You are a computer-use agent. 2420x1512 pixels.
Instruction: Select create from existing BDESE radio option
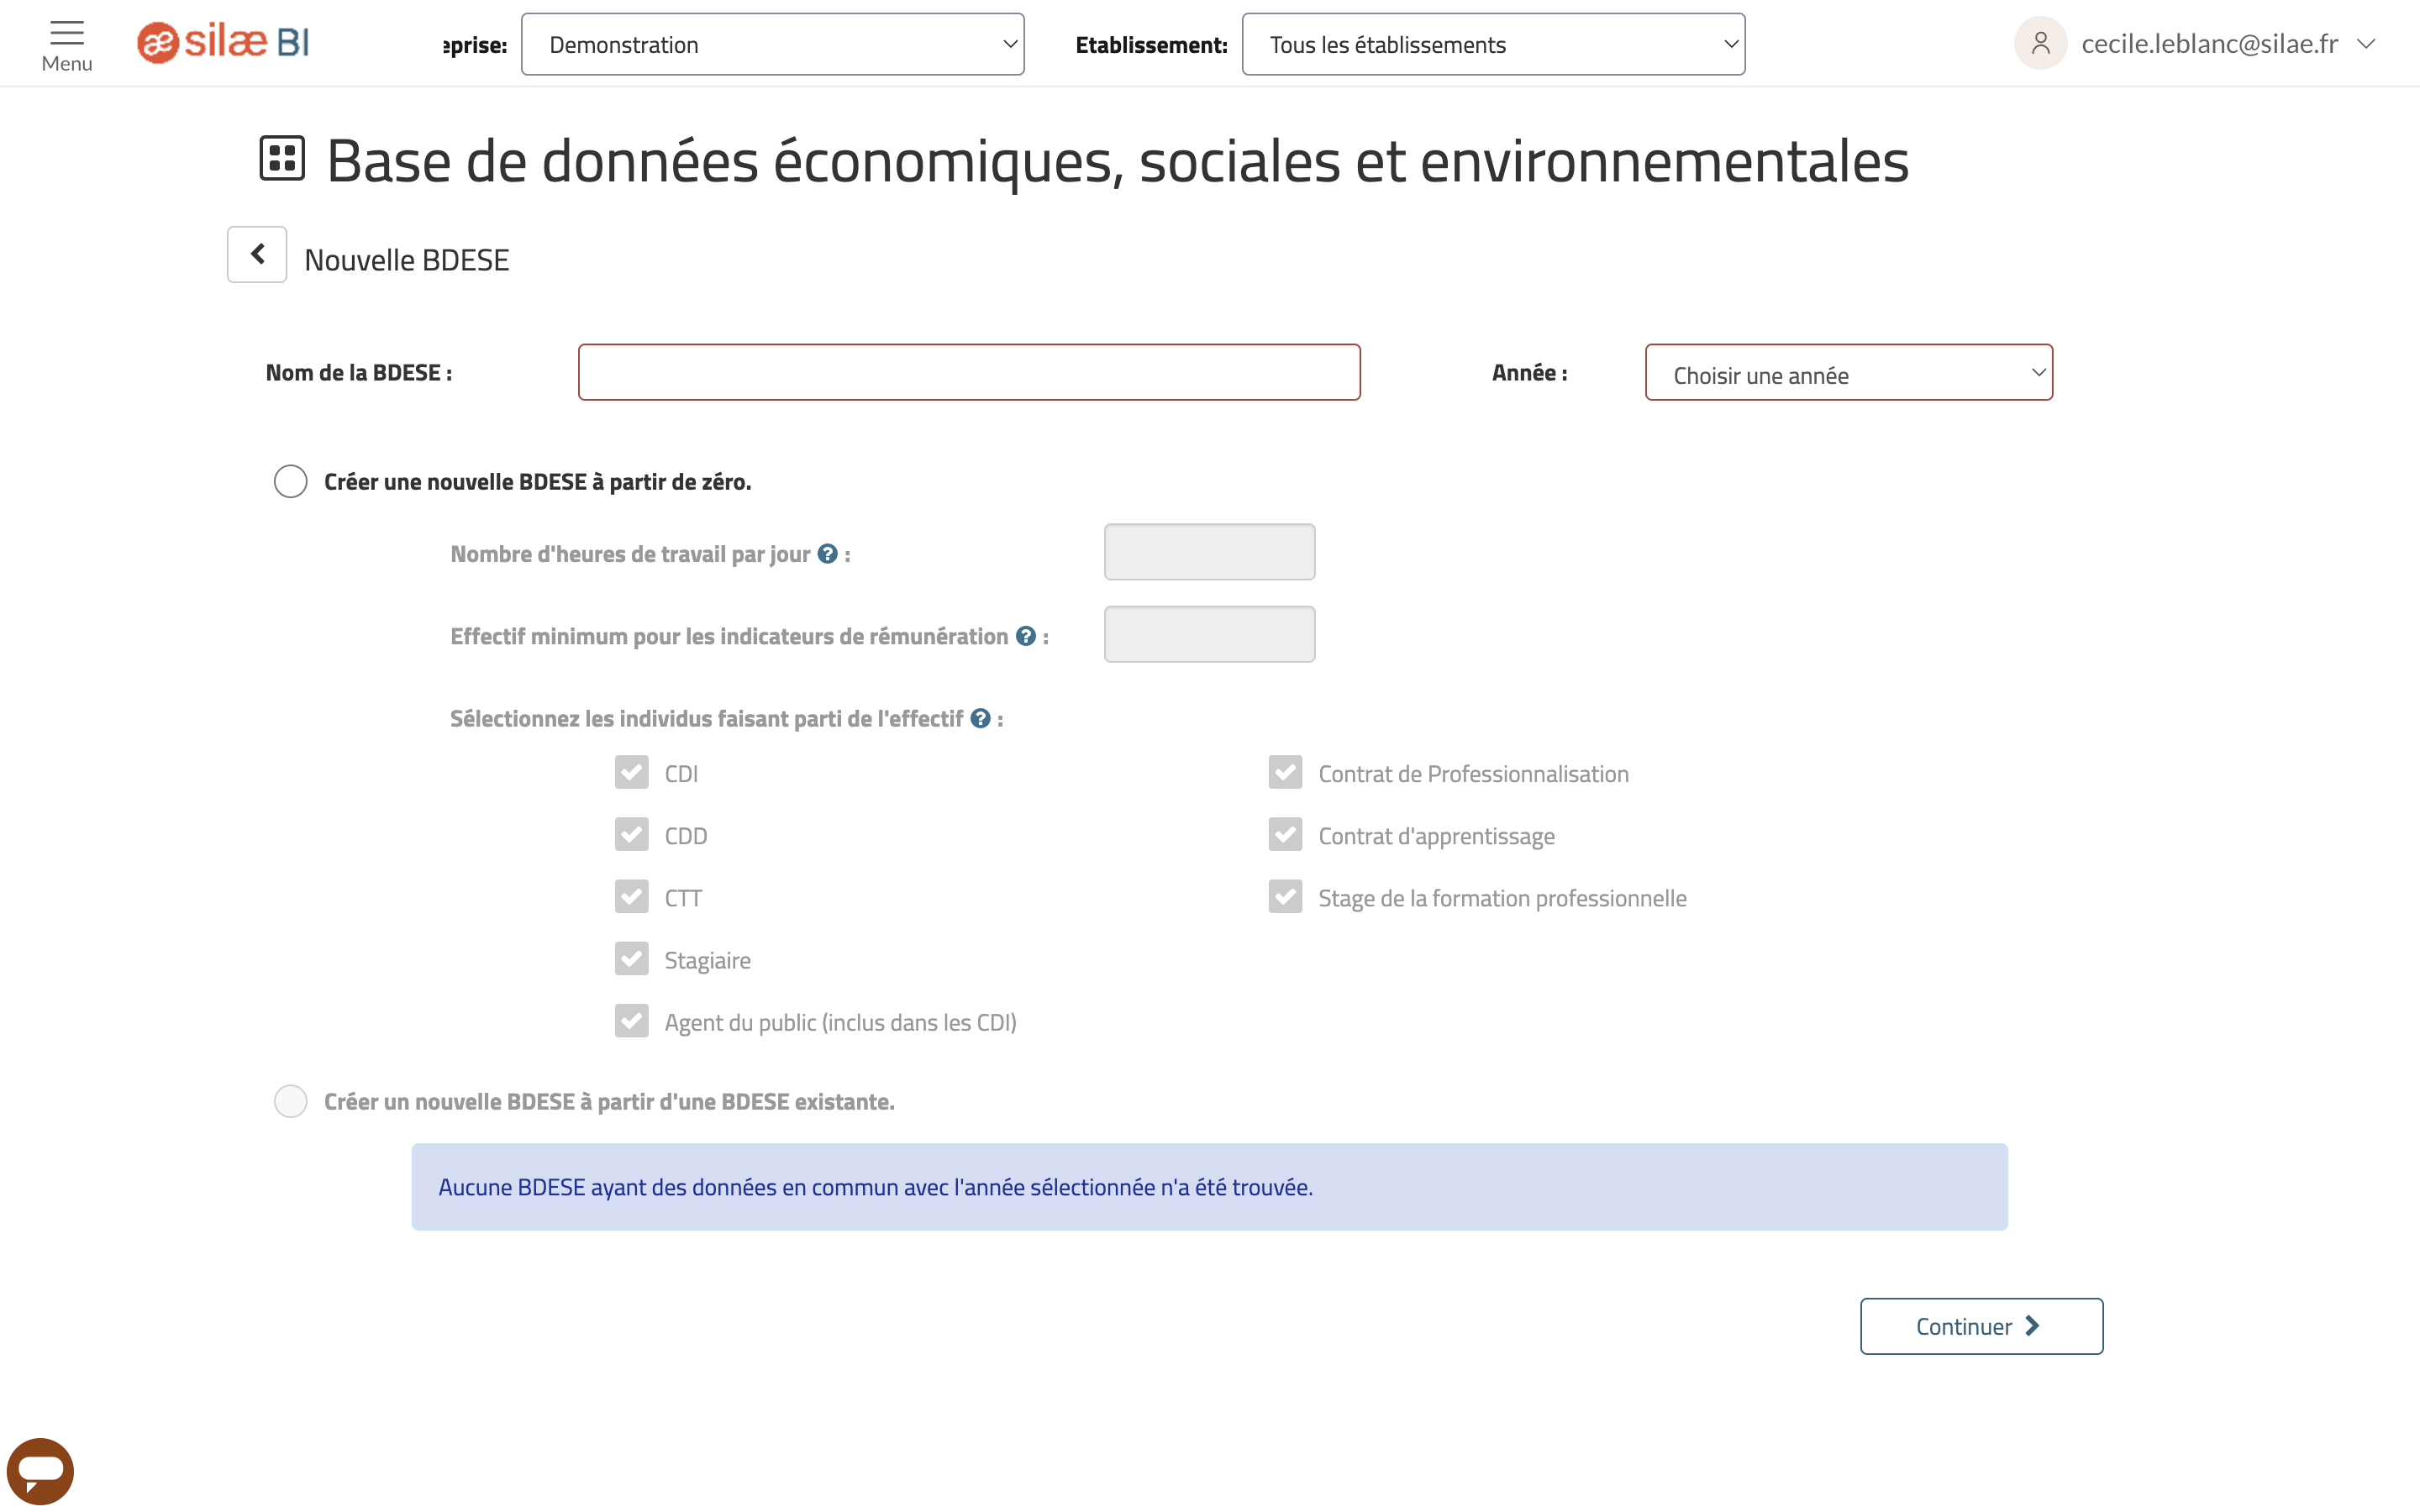pyautogui.click(x=290, y=1101)
